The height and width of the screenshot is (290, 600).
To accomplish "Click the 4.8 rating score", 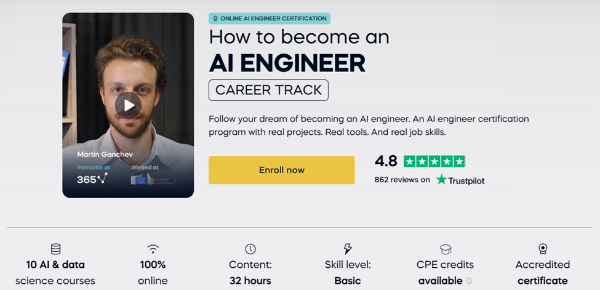I will click(x=386, y=161).
